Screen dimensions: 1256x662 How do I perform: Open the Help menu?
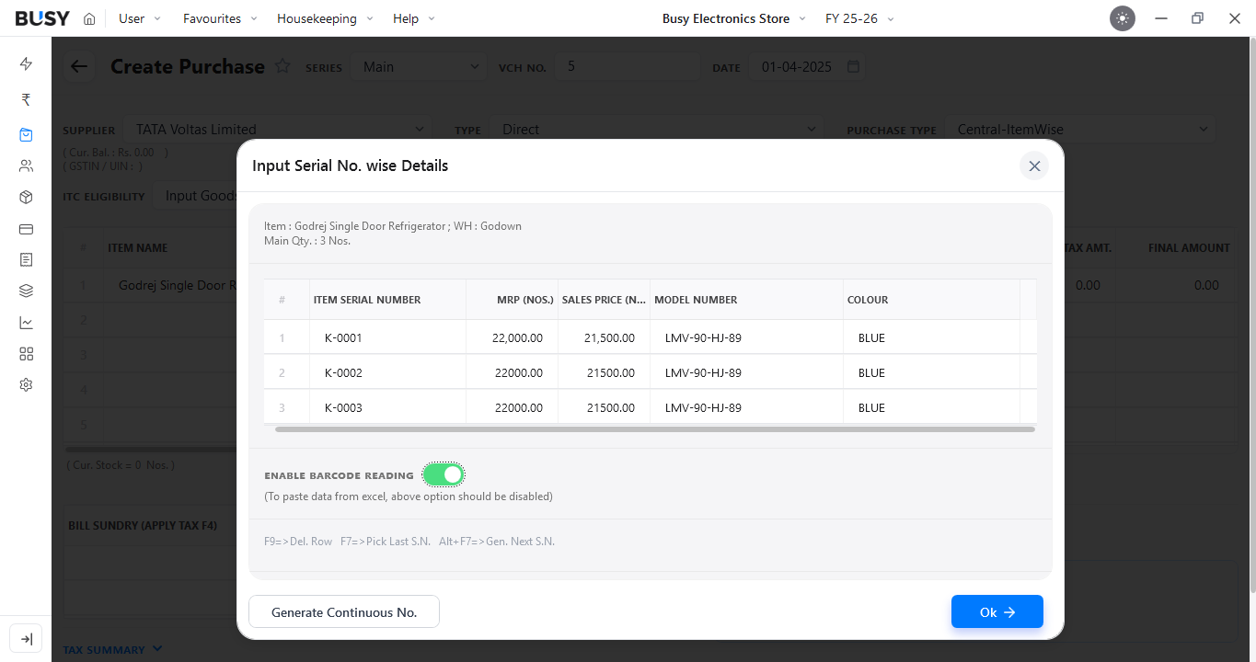[414, 18]
